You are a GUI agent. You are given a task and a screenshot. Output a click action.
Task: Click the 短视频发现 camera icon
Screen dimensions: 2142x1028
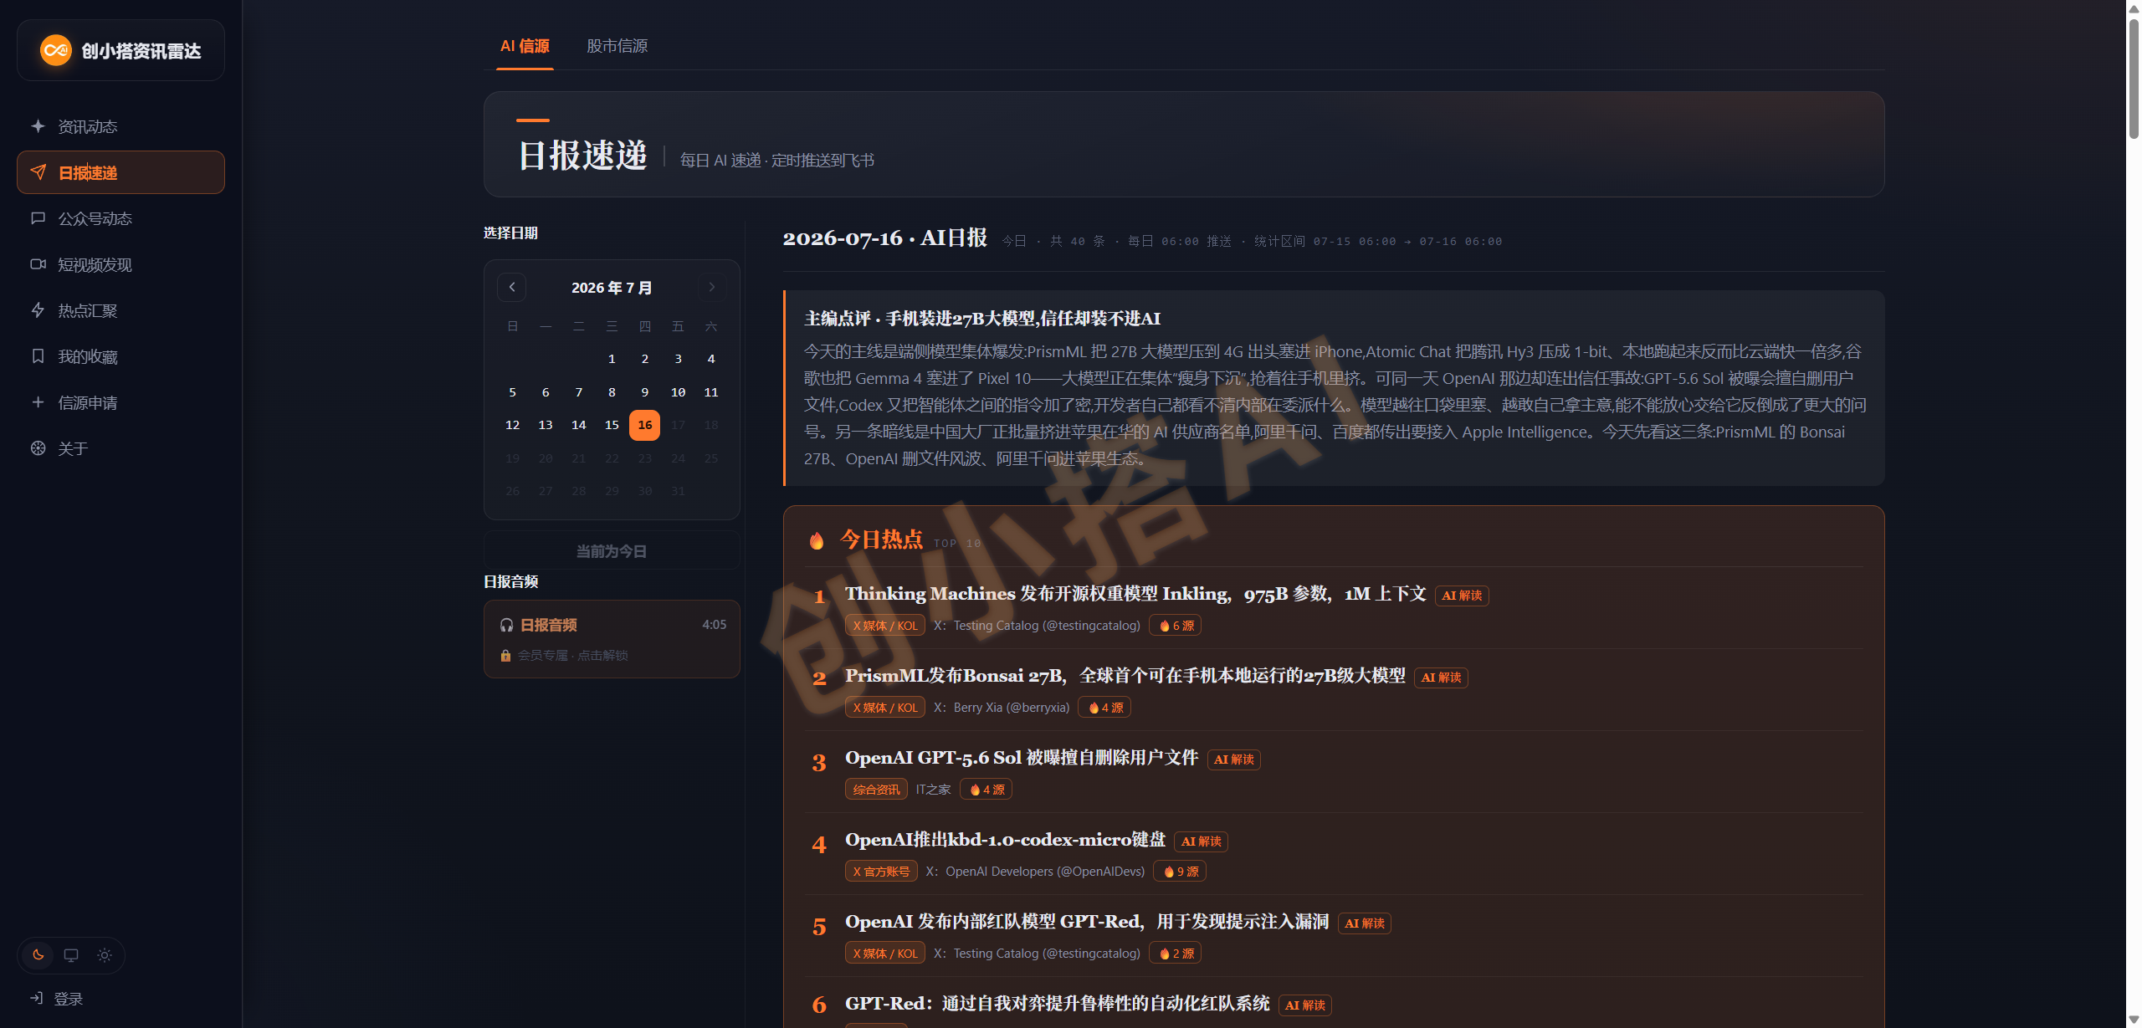(38, 264)
